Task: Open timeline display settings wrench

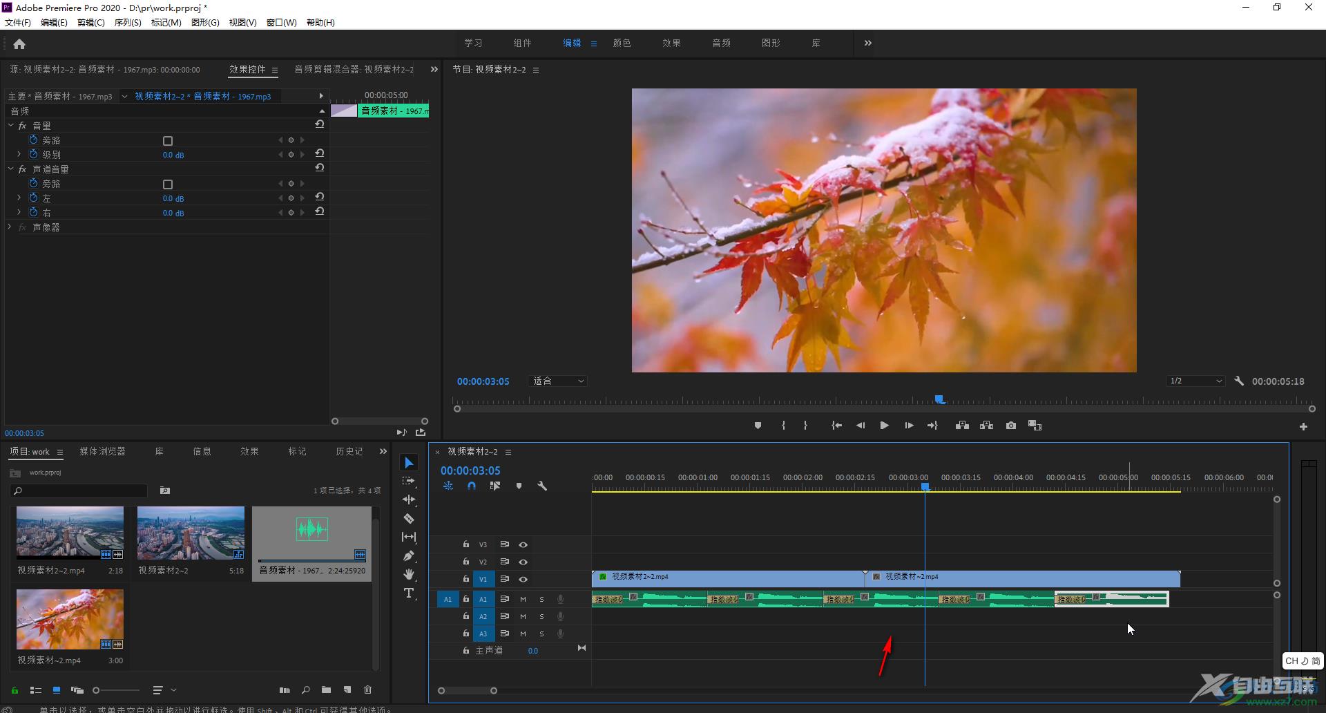Action: pos(542,486)
